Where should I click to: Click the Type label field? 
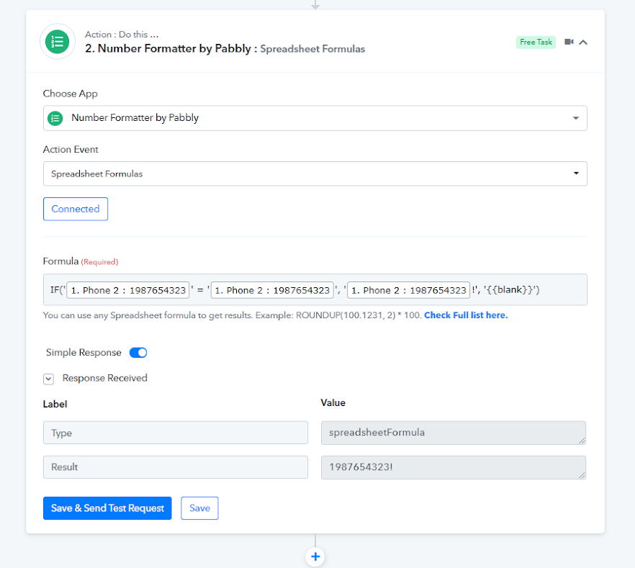(x=176, y=433)
